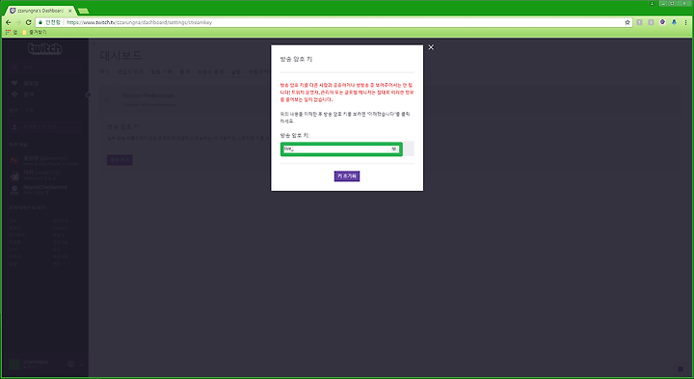Viewport: 694px width, 379px height.
Task: Click the browser forward arrow
Action: pyautogui.click(x=18, y=22)
